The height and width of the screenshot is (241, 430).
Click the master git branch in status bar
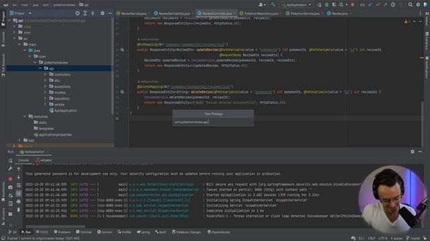(413, 238)
